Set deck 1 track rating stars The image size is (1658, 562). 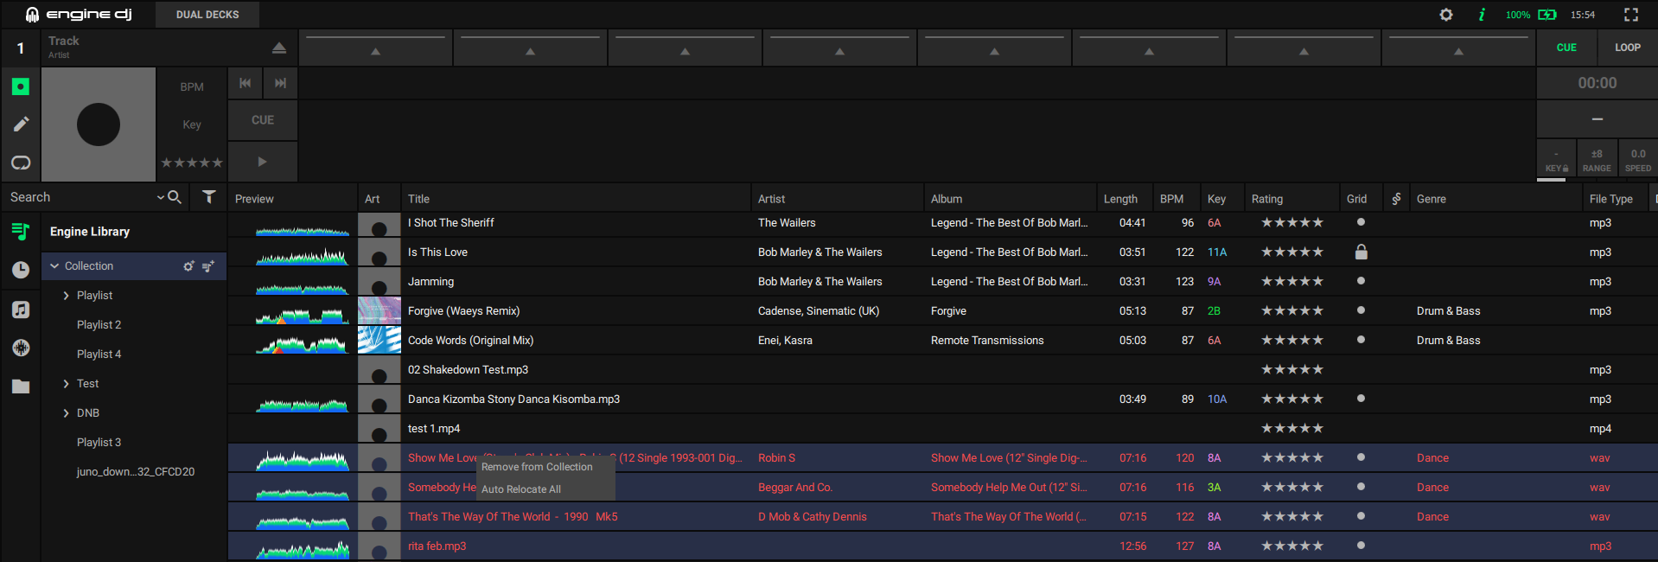[x=192, y=163]
